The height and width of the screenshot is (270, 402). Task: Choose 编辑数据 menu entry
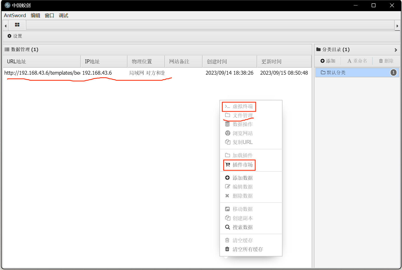click(251, 187)
